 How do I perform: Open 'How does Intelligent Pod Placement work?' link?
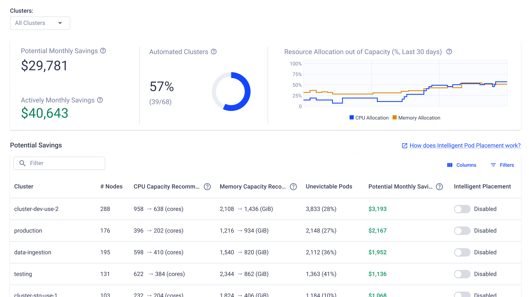tap(465, 145)
